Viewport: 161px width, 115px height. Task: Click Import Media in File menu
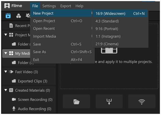click(44, 36)
